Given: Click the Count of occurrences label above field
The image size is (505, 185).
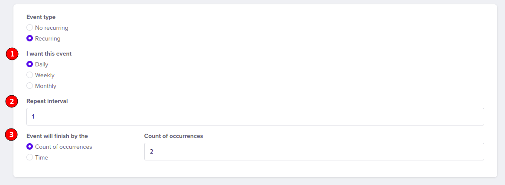Looking at the screenshot, I should click(174, 136).
